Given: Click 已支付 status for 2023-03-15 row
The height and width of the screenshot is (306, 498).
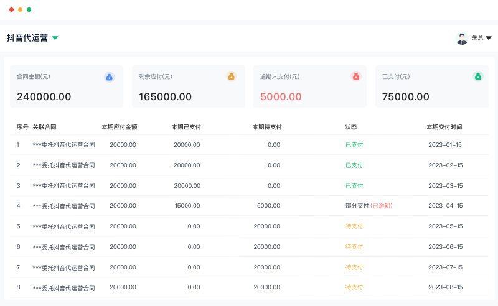Looking at the screenshot, I should (x=354, y=186).
